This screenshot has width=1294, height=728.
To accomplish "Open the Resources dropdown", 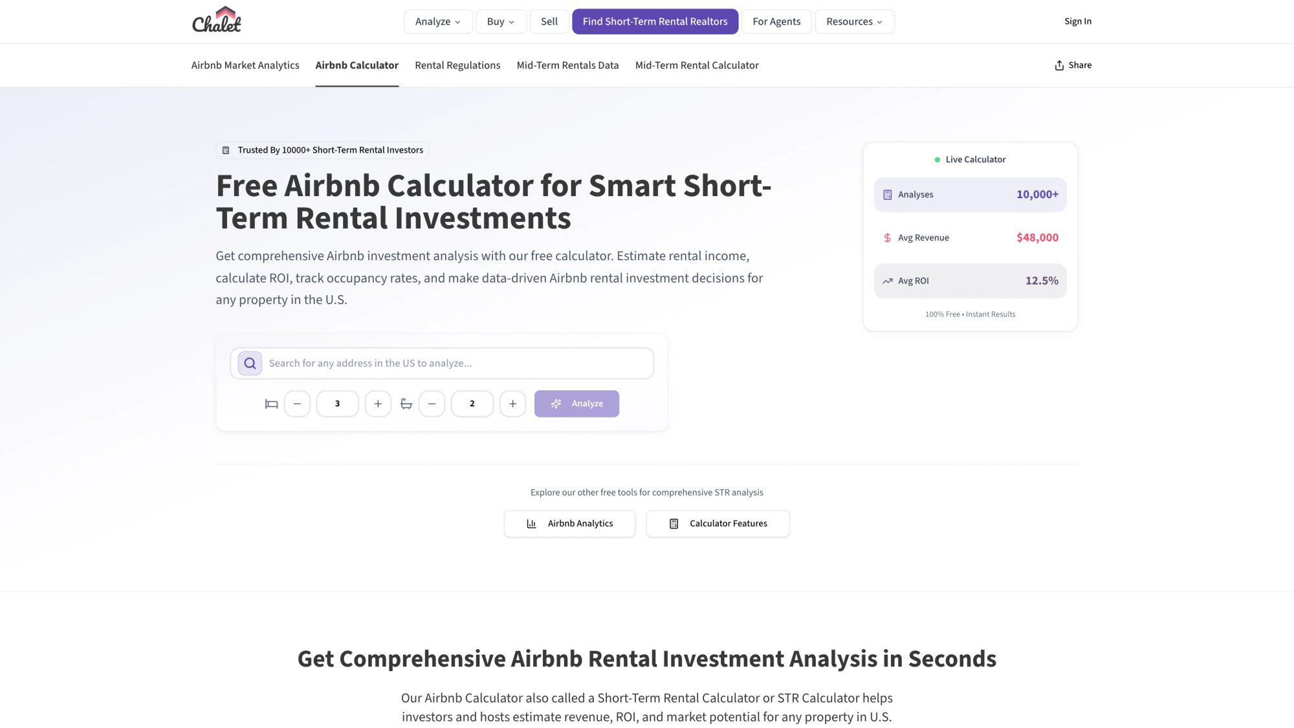I will tap(854, 21).
